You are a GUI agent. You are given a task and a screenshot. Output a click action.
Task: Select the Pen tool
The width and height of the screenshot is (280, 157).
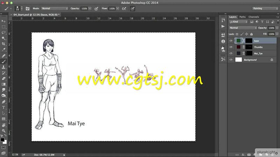point(3,102)
